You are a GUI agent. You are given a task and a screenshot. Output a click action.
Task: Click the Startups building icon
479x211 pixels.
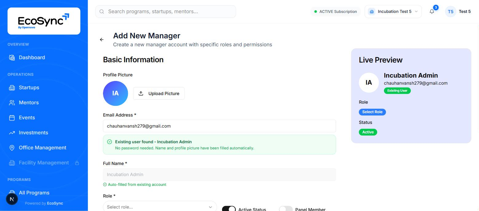pos(12,88)
